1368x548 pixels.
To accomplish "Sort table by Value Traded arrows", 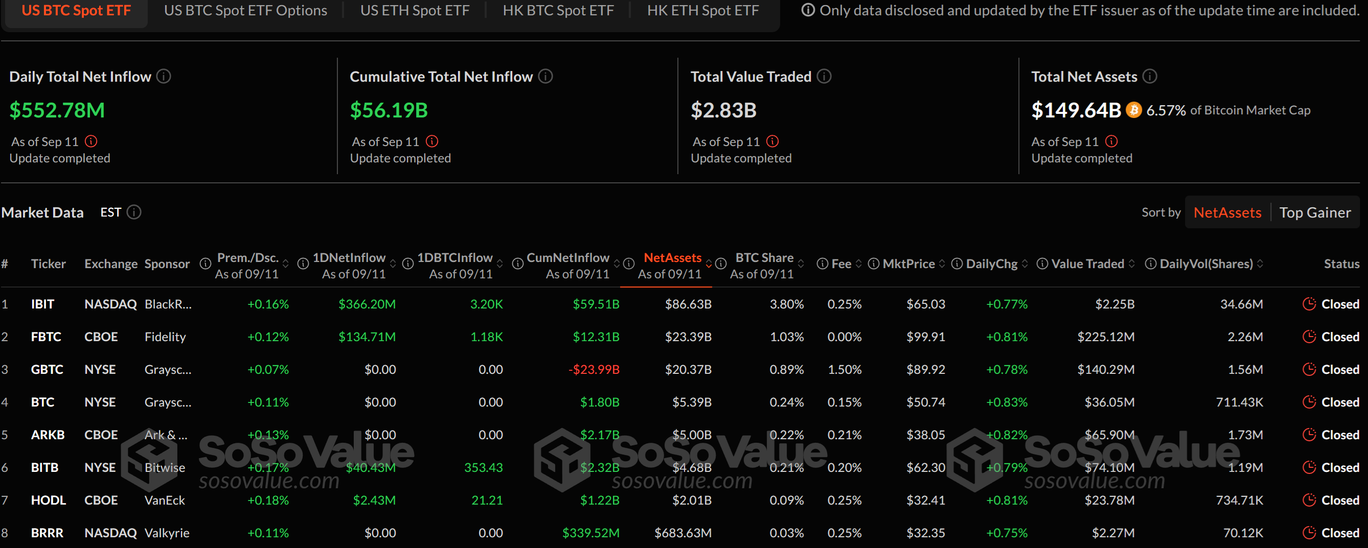I will tap(1132, 264).
